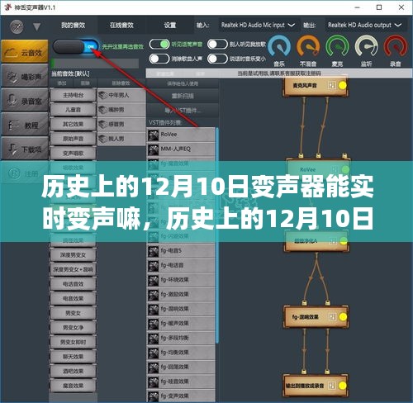Click the stack icon of the fourth preset row
The width and height of the screenshot is (413, 403).
click(103, 139)
